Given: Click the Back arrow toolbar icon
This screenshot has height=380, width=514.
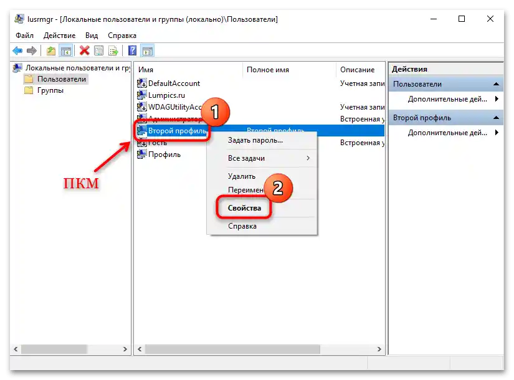Looking at the screenshot, I should [17, 51].
